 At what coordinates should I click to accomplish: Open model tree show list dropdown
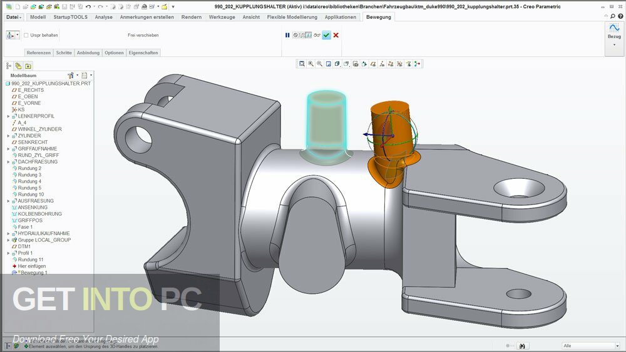point(91,76)
